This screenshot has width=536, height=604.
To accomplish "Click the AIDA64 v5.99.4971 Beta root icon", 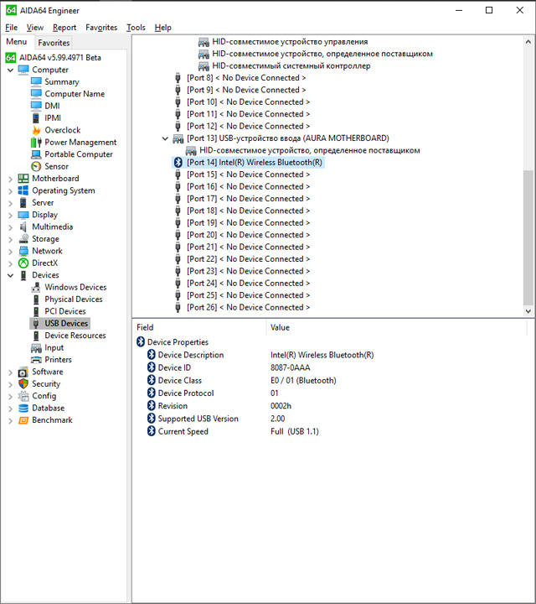I will [11, 58].
